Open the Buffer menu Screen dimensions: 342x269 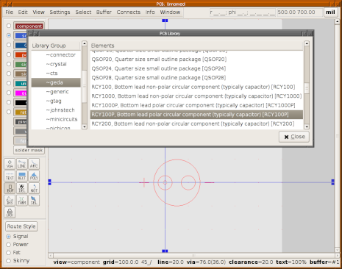pyautogui.click(x=104, y=12)
